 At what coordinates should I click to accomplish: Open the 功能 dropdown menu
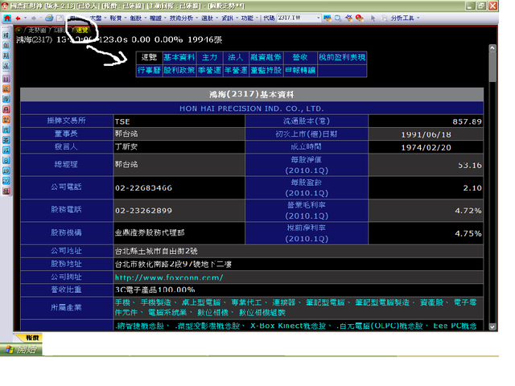(x=249, y=18)
